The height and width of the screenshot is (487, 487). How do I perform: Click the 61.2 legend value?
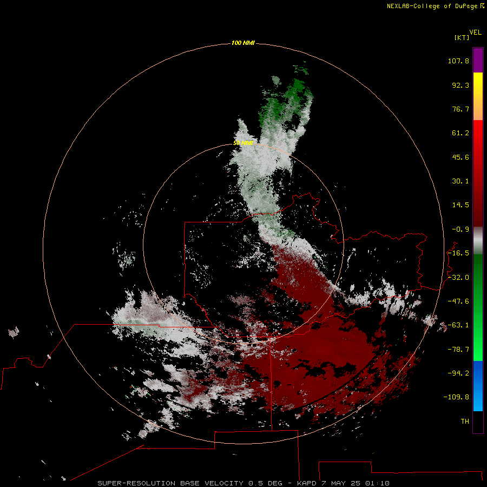coord(460,133)
